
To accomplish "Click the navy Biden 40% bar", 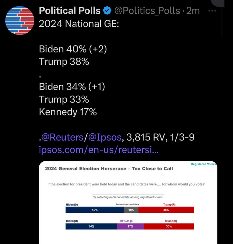I will coord(95,210).
